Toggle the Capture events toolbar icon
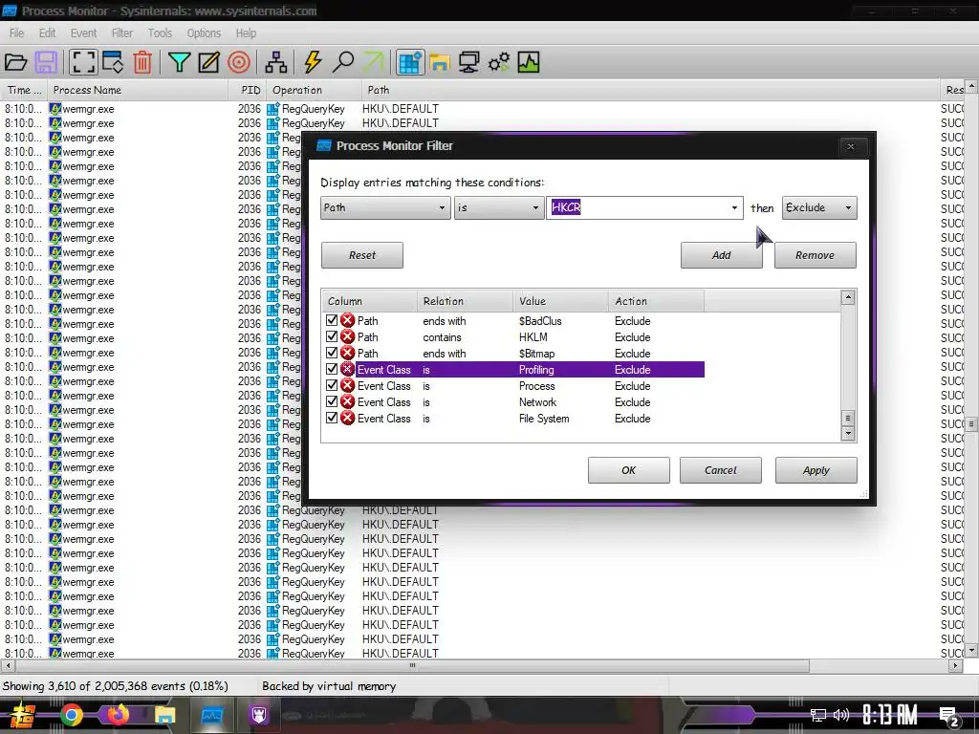The height and width of the screenshot is (734, 979). click(83, 62)
